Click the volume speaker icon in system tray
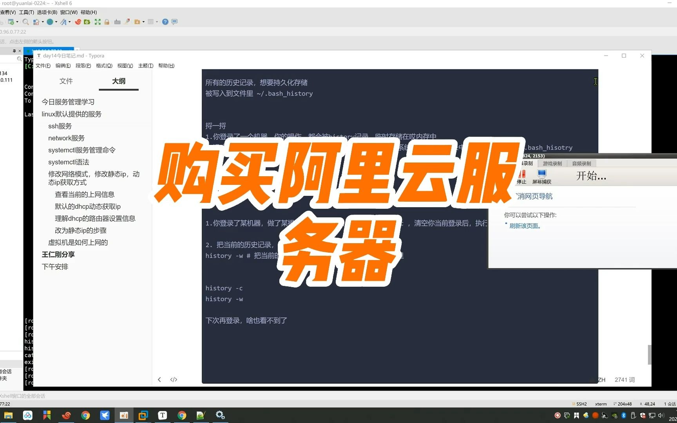 (x=661, y=415)
